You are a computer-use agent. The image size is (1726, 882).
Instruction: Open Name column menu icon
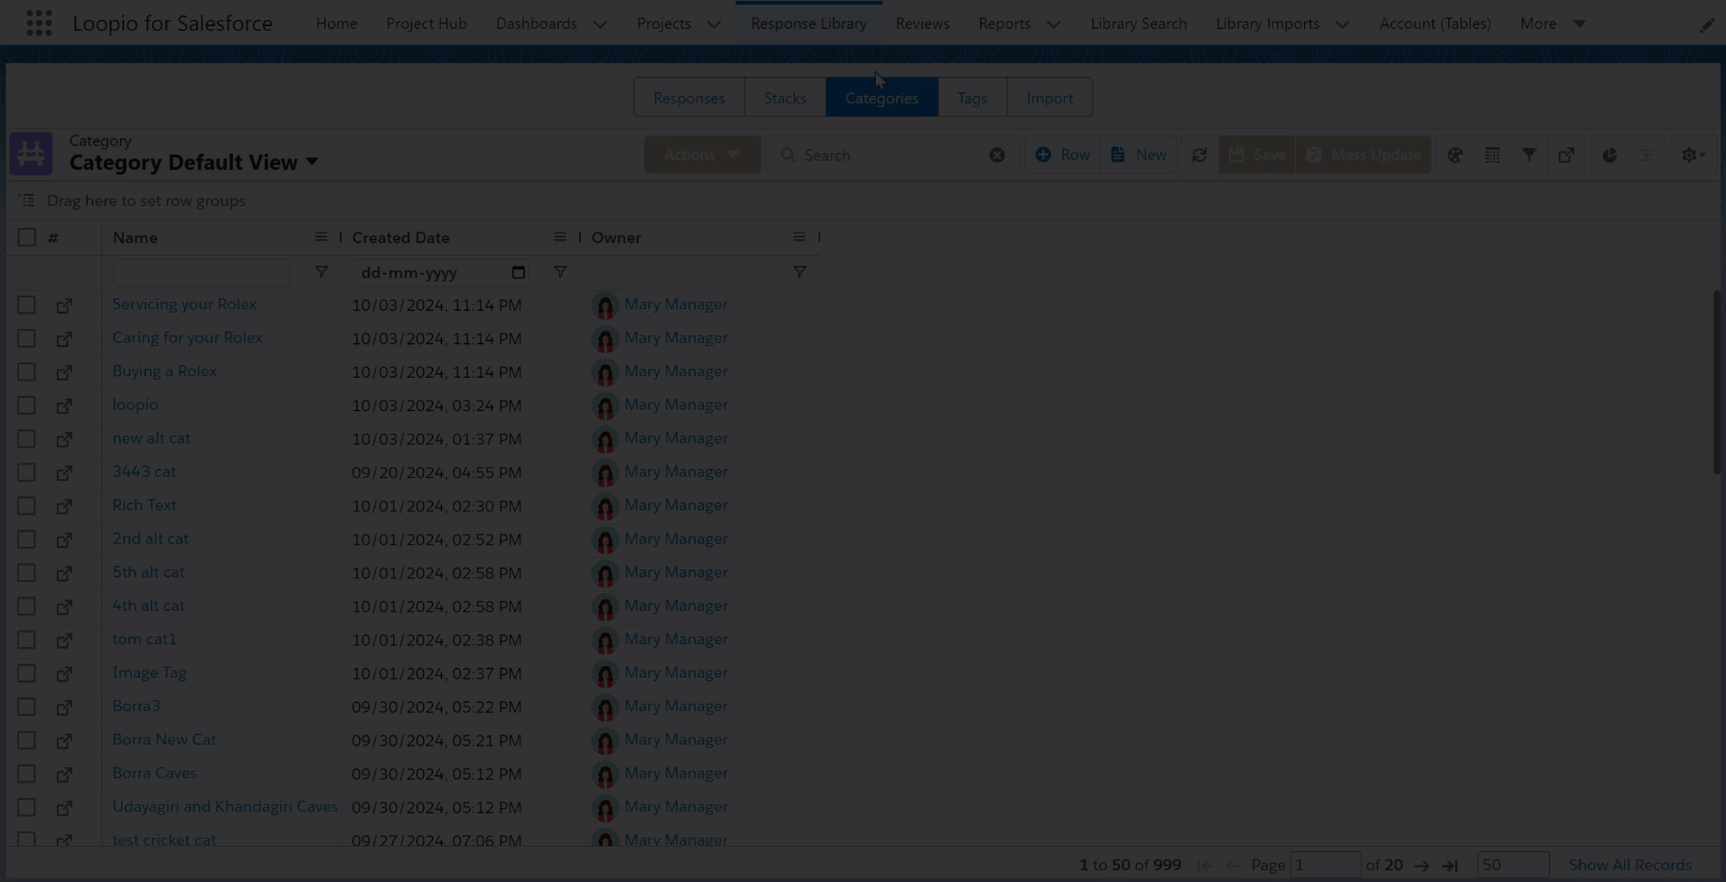pos(321,237)
